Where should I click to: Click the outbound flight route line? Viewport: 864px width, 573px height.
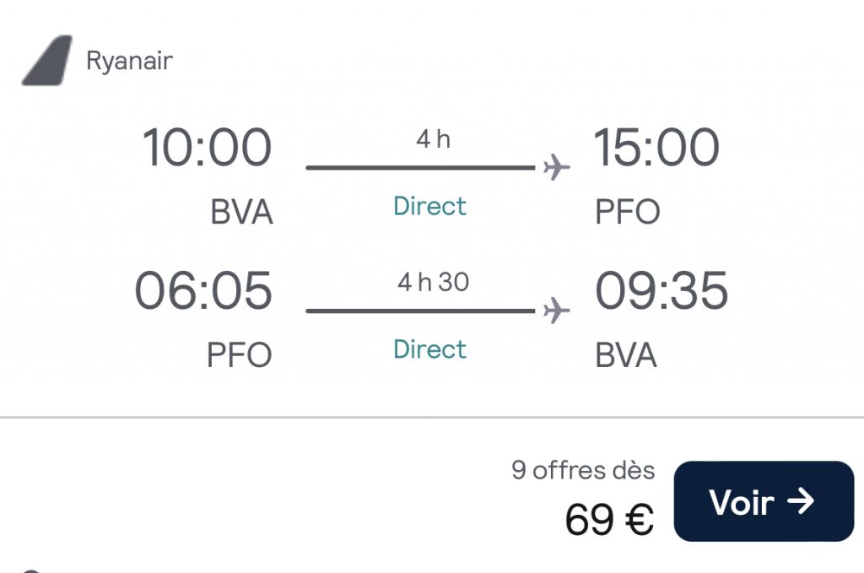coord(420,168)
